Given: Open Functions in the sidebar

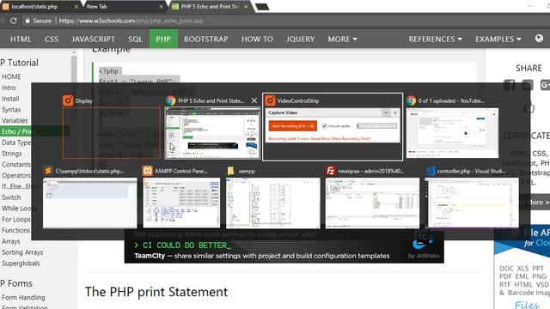Looking at the screenshot, I should [x=15, y=230].
